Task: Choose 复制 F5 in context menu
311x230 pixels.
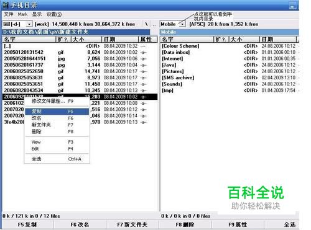Action: click(57, 112)
